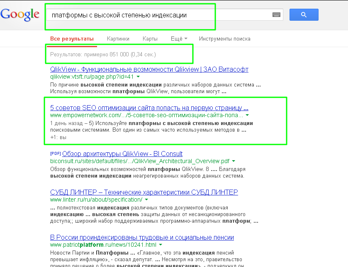Screen dimensions: 348x267
Task: Expand the Ещё dropdown menu
Action: point(179,39)
